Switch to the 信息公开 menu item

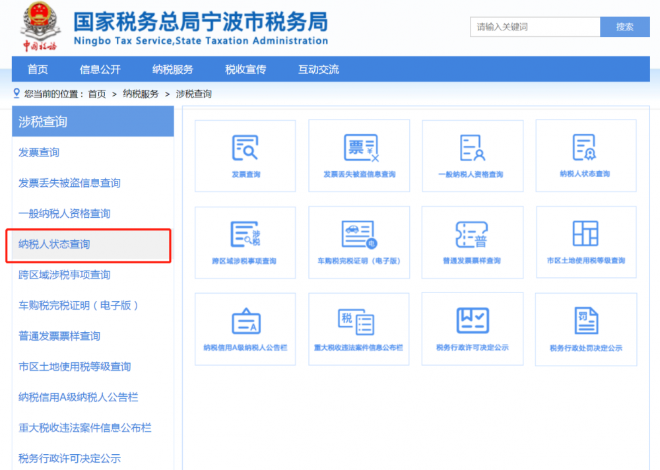(100, 69)
